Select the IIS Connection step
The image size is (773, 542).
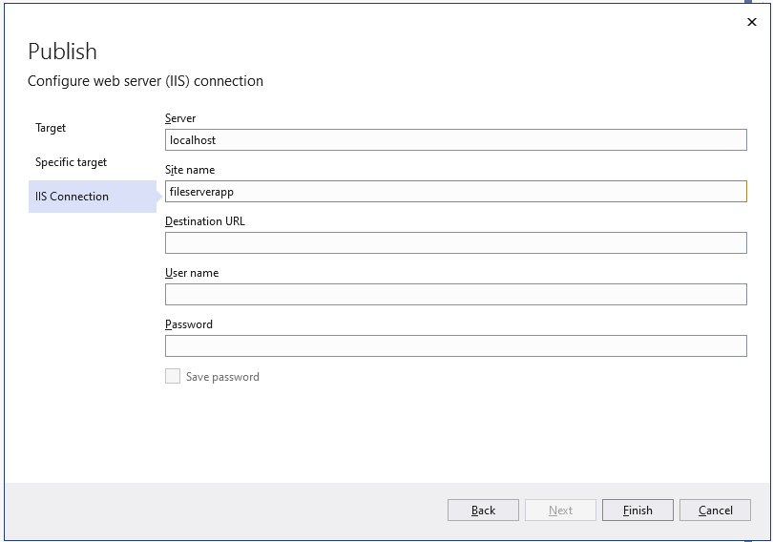pos(93,197)
